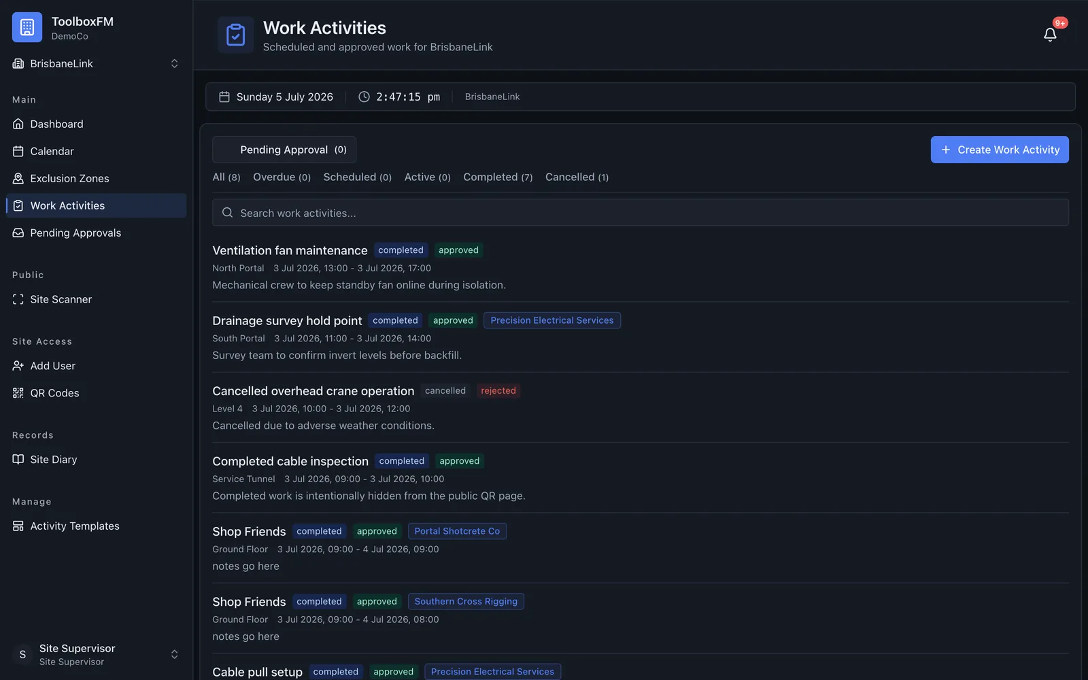Viewport: 1088px width, 680px height.
Task: Switch to the Completed (7) tab
Action: pos(498,177)
